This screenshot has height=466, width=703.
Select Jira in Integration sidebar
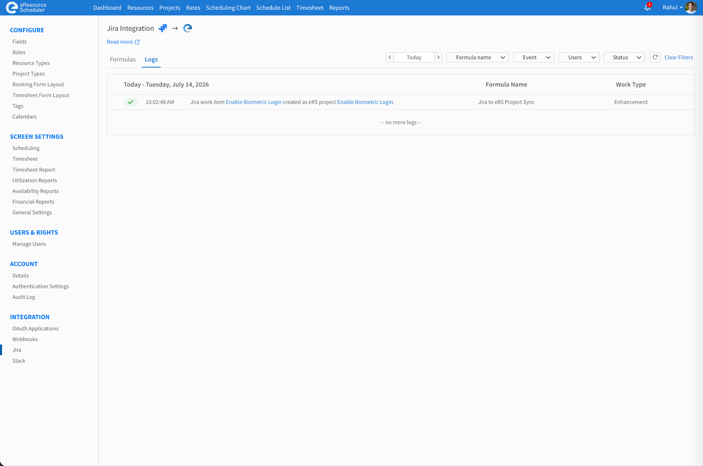click(x=17, y=350)
